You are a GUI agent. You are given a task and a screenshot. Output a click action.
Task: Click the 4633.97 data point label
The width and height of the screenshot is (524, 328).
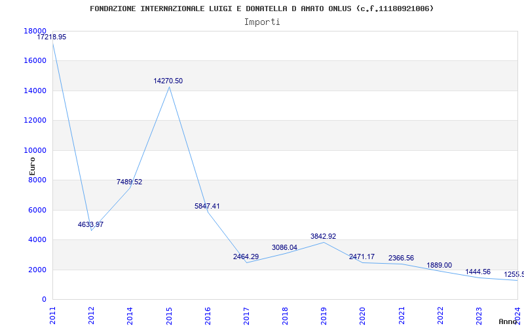pos(90,224)
